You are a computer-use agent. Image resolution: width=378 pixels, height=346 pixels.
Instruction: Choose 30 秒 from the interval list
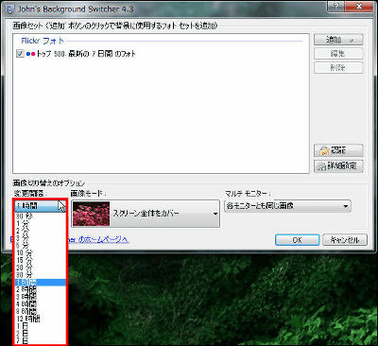41,216
